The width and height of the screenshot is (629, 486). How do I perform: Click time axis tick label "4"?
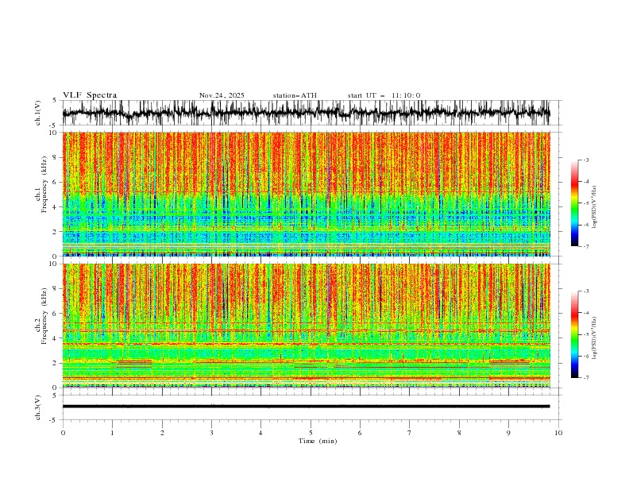tap(260, 433)
